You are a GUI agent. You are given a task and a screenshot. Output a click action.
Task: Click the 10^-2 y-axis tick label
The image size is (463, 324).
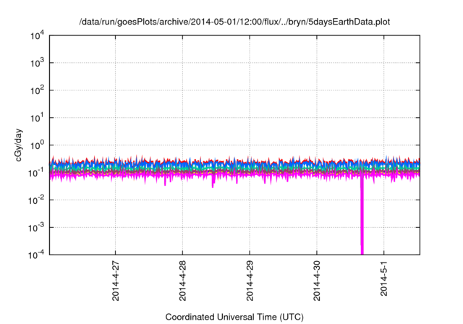36,200
